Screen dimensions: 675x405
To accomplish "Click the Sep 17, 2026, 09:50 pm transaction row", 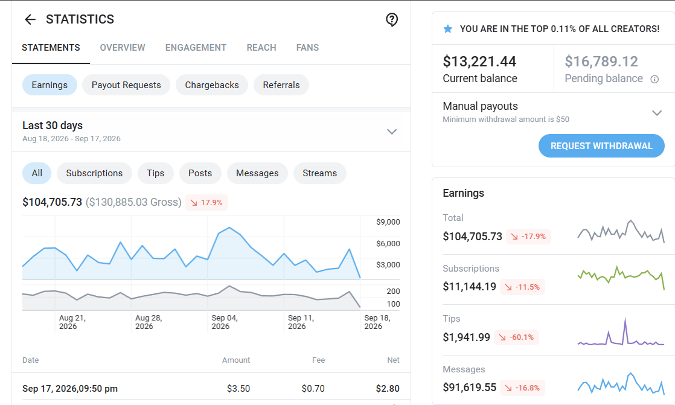I will pyautogui.click(x=211, y=388).
